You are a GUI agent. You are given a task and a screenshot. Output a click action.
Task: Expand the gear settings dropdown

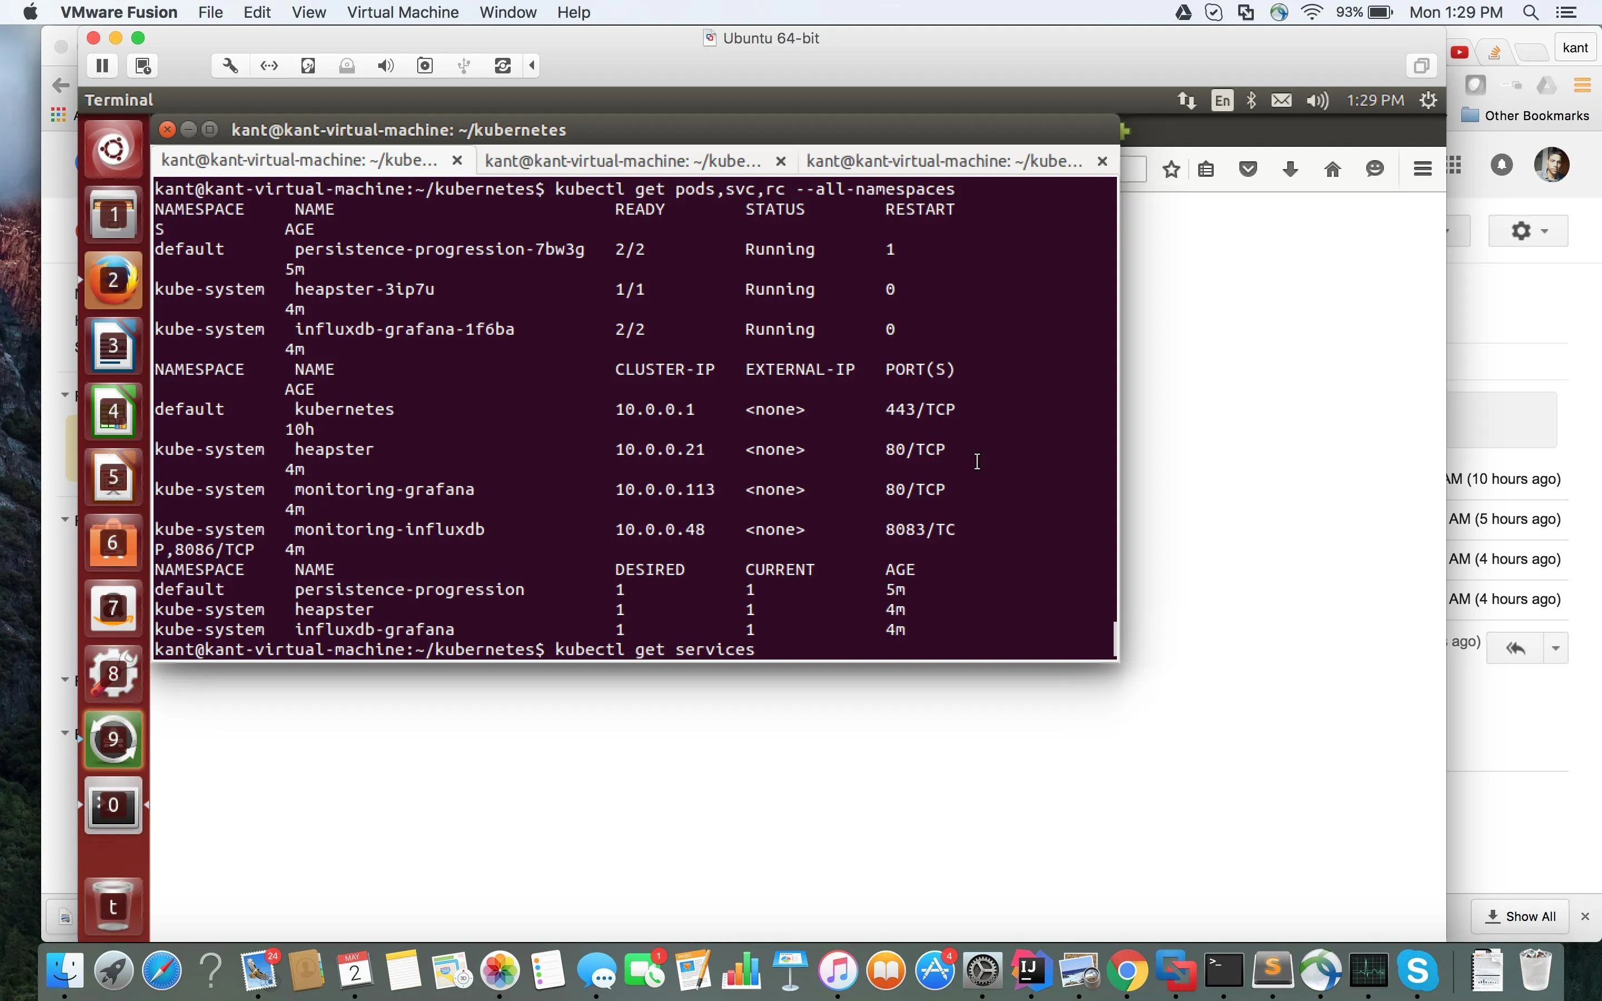coord(1528,231)
